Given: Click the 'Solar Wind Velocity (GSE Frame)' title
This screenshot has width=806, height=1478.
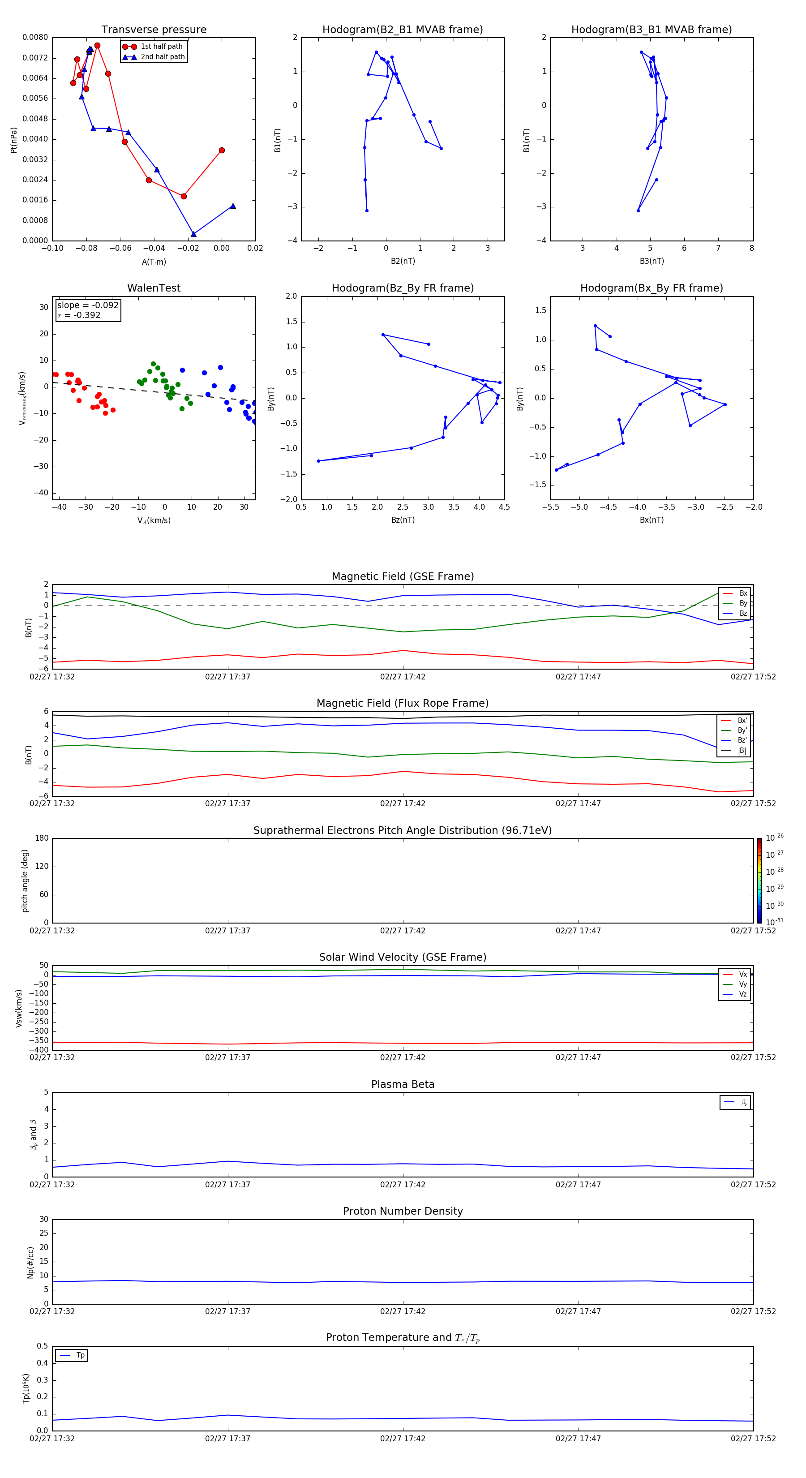Looking at the screenshot, I should 403,958.
